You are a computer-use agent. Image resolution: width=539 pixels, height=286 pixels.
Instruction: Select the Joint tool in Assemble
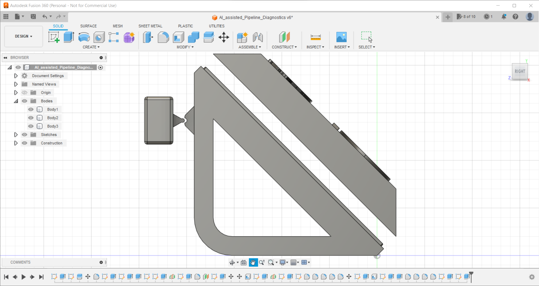point(257,37)
